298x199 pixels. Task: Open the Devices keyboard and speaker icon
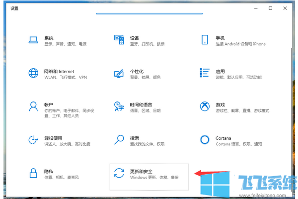pyautogui.click(x=119, y=40)
